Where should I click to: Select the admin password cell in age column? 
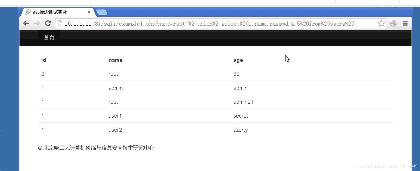tap(240, 88)
